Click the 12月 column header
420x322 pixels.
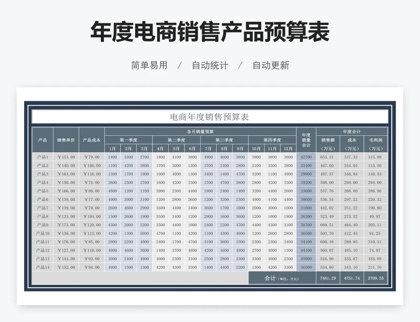click(288, 149)
